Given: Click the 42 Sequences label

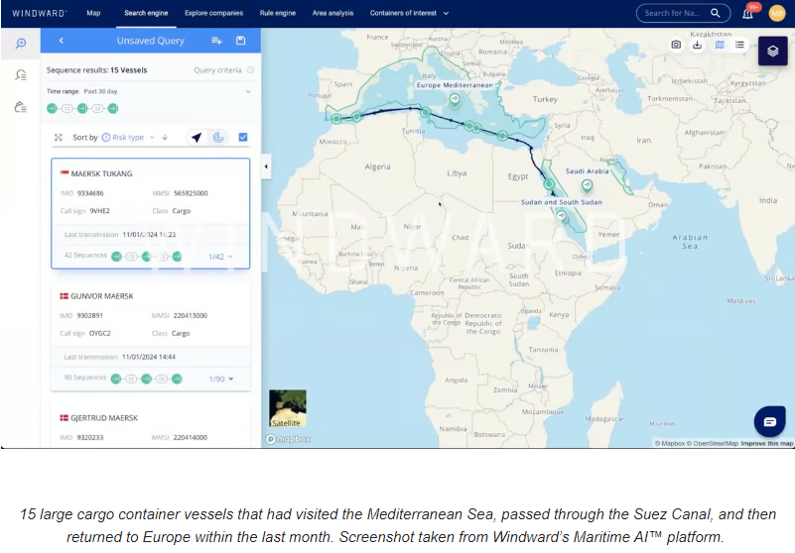Looking at the screenshot, I should (85, 256).
